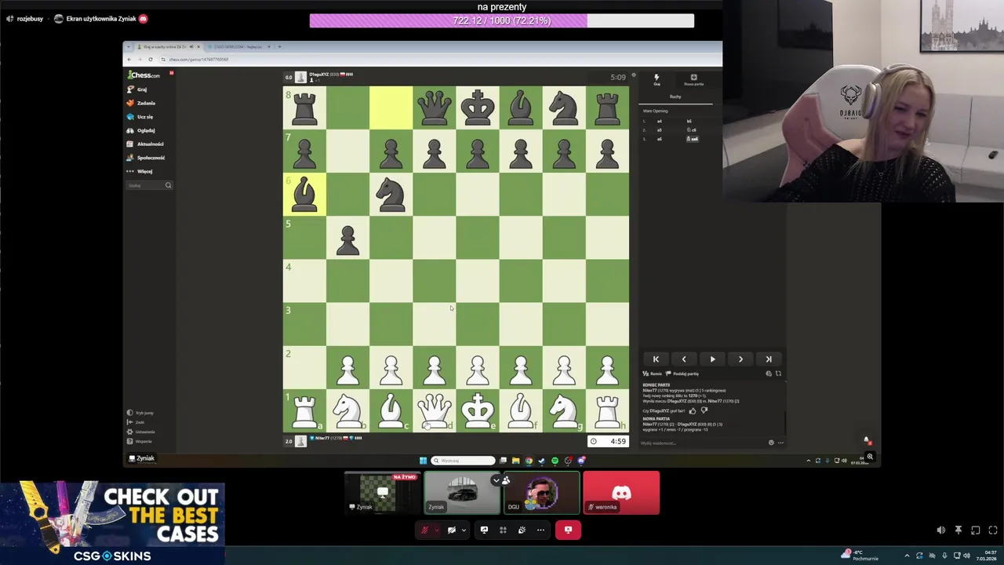Image resolution: width=1004 pixels, height=565 pixels.
Task: Open a new browser tab
Action: (x=279, y=47)
